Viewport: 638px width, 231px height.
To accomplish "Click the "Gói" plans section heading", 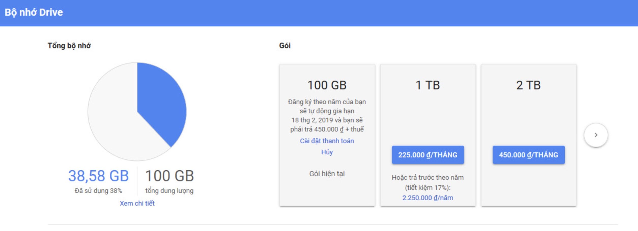I will coord(285,46).
